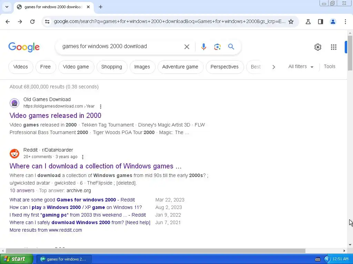Go to Google home via the logo

tap(24, 47)
